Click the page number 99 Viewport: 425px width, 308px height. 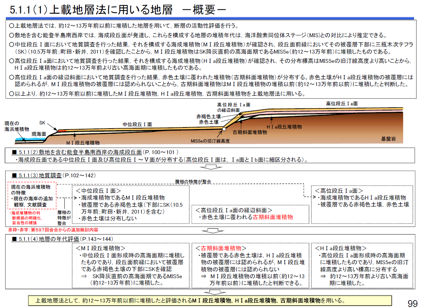pos(412,303)
